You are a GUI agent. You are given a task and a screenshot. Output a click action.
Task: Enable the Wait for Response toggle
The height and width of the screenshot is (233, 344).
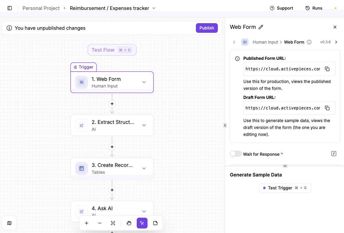(x=236, y=153)
